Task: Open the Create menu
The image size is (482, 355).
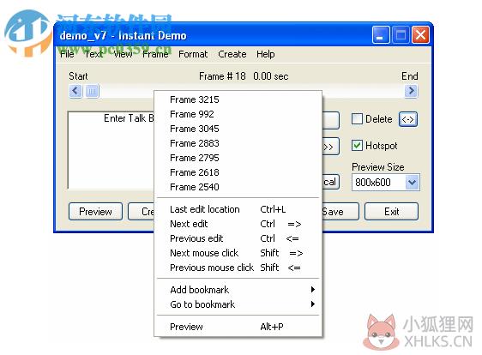Action: (x=232, y=54)
